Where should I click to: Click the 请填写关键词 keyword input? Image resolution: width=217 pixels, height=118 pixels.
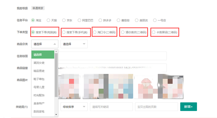pyautogui.click(x=111, y=107)
